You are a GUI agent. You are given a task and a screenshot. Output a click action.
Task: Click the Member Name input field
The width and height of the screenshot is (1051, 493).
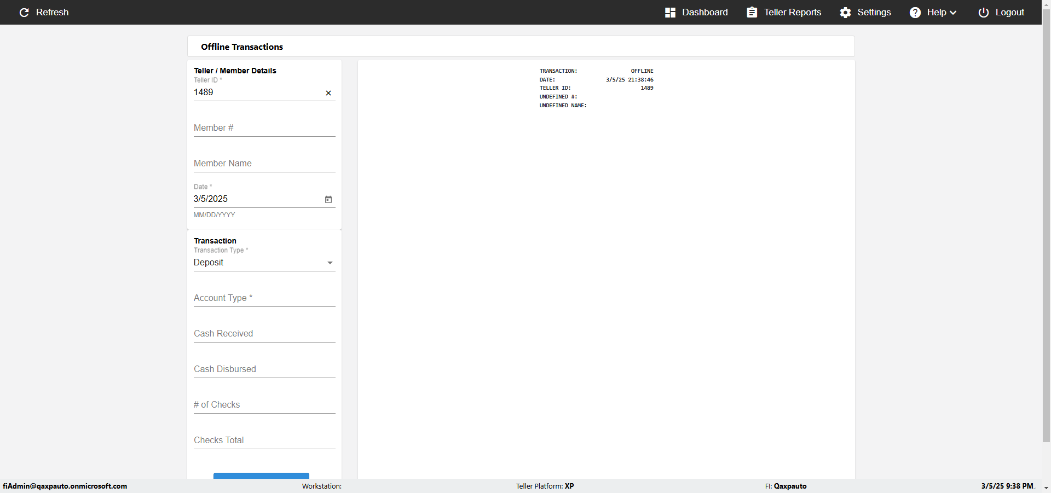click(264, 164)
